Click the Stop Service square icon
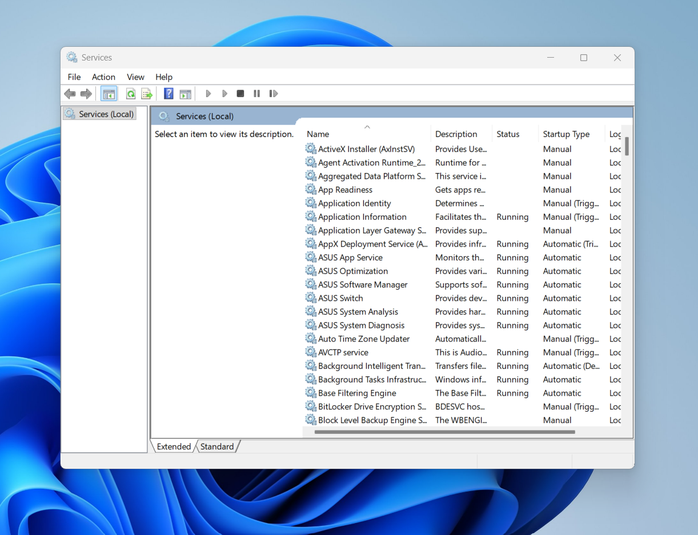Screen dimensions: 698x535 pos(240,94)
